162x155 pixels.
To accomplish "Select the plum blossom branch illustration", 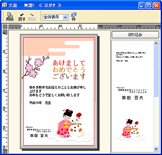I will pyautogui.click(x=35, y=66).
